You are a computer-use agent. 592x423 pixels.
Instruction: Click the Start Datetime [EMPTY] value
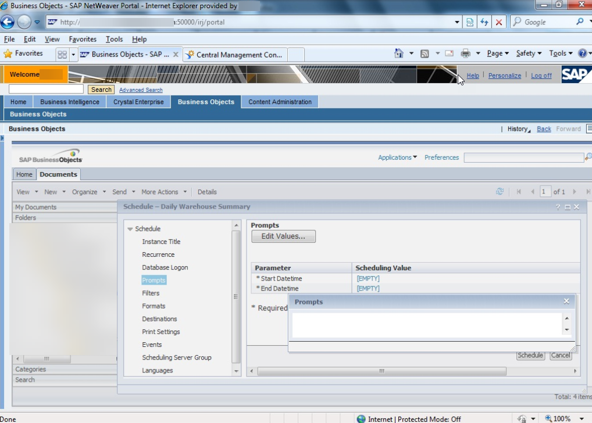368,278
